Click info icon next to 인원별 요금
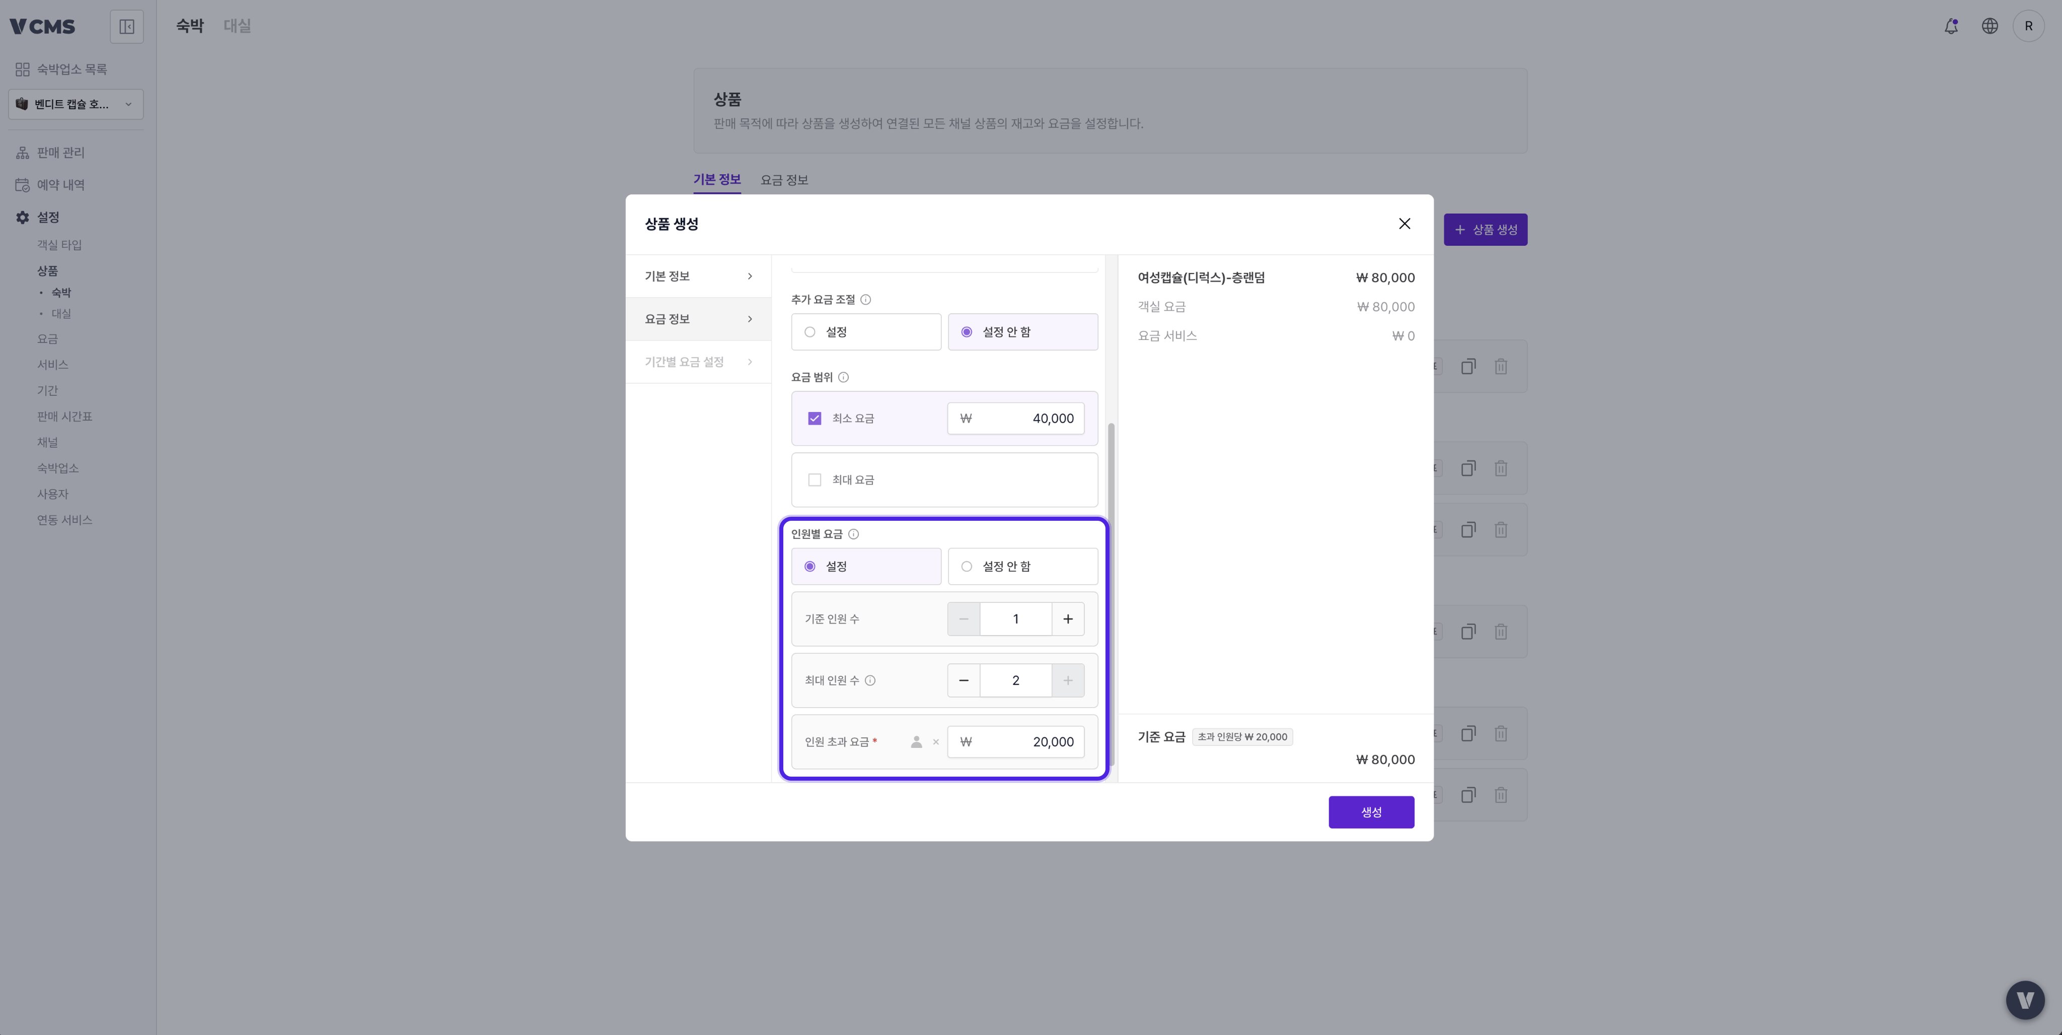 pyautogui.click(x=853, y=534)
